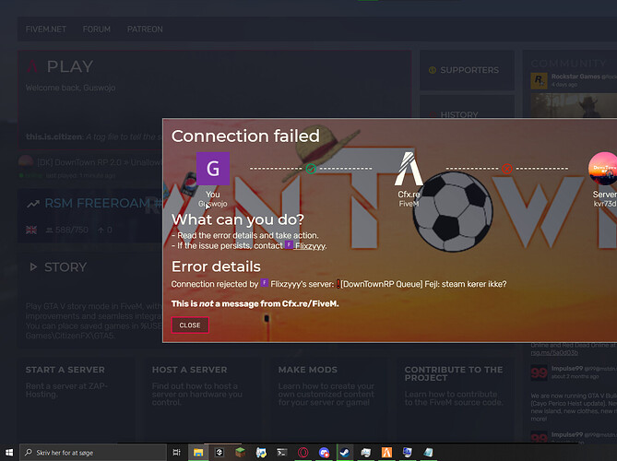Image resolution: width=617 pixels, height=461 pixels.
Task: Click the UK flag icon under RSM FREEROAM
Action: click(x=31, y=230)
